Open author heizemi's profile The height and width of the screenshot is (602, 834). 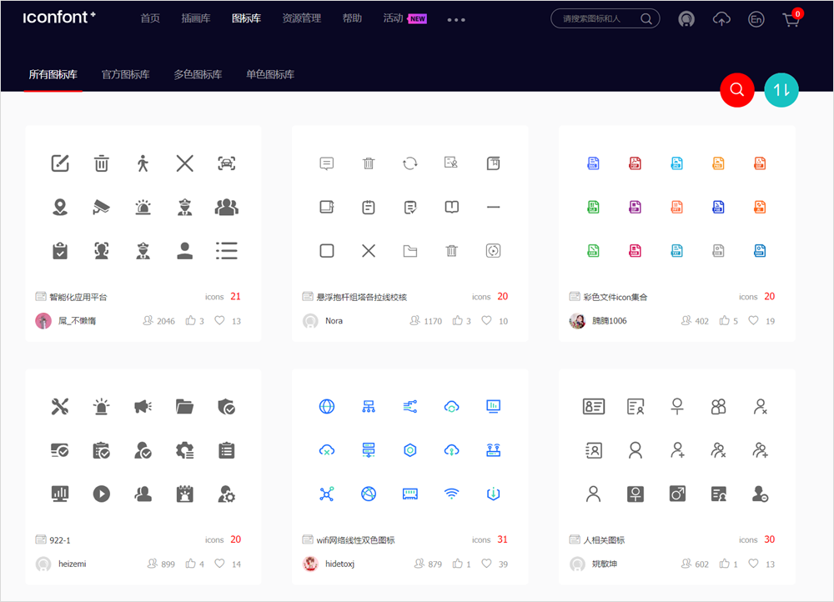point(73,564)
